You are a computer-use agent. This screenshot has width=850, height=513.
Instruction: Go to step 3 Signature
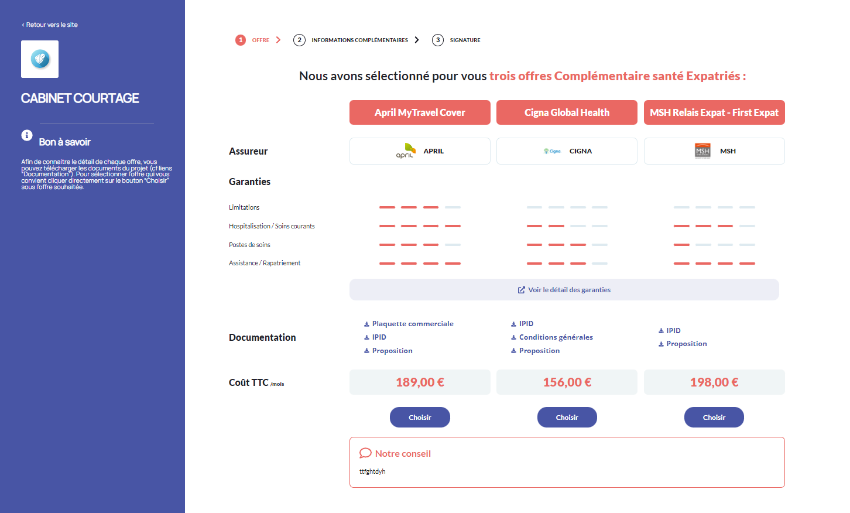tap(464, 40)
